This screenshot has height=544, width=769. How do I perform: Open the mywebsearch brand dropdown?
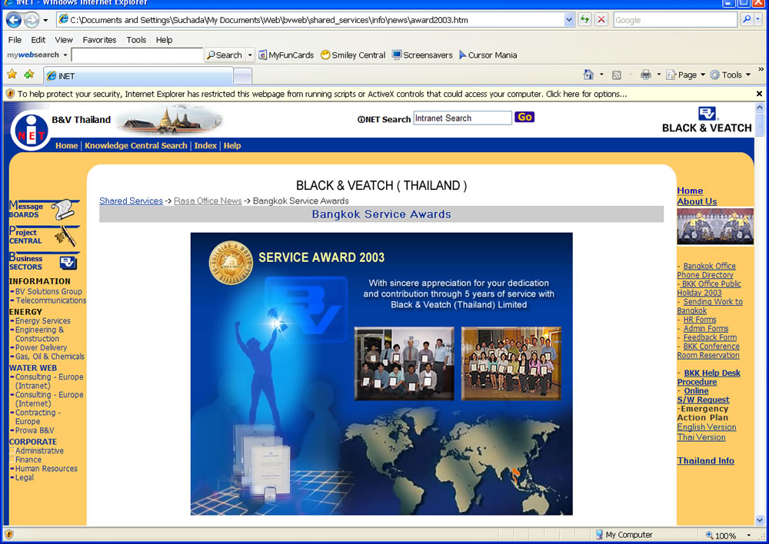(65, 55)
